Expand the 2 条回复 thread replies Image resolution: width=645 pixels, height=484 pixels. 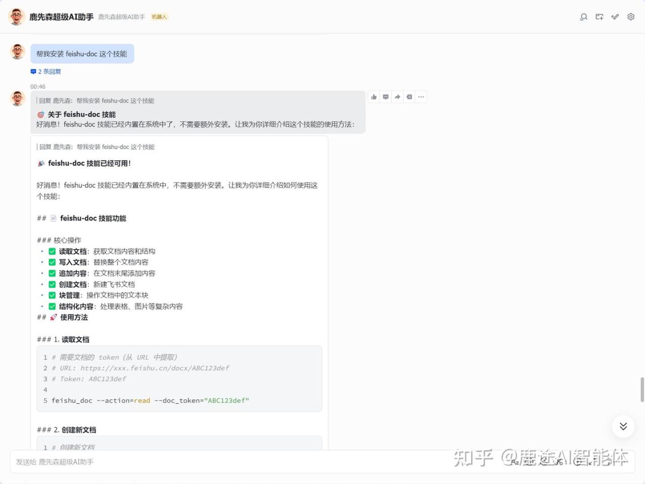pos(46,72)
